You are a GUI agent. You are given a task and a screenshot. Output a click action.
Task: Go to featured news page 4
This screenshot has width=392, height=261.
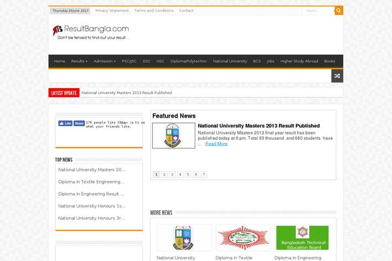(x=180, y=174)
